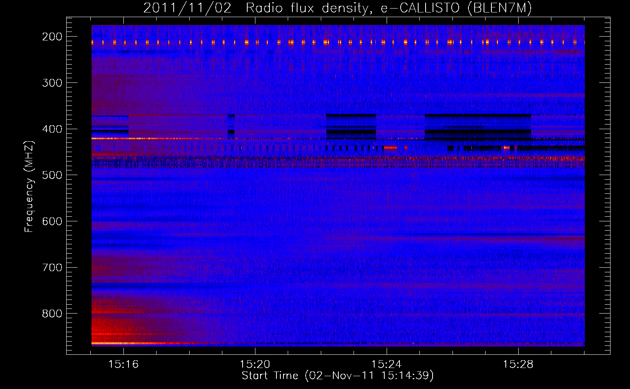Click the 300 frequency tick label
630x389 pixels.
pyautogui.click(x=52, y=83)
